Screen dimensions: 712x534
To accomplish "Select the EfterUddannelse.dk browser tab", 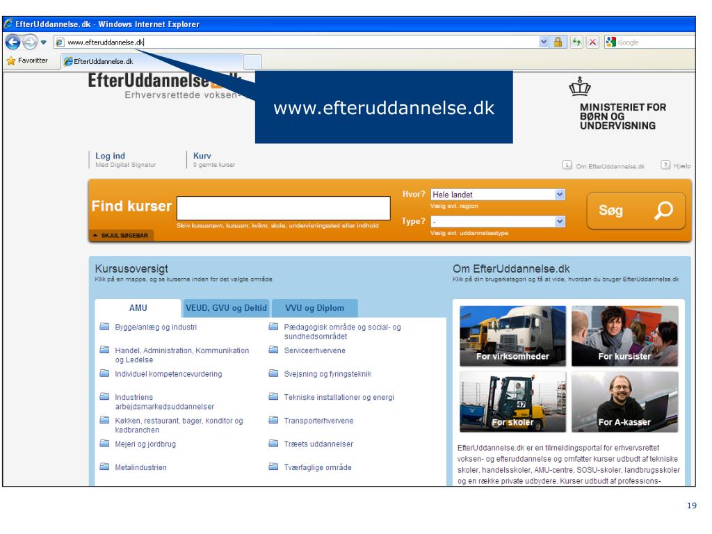I will [152, 61].
